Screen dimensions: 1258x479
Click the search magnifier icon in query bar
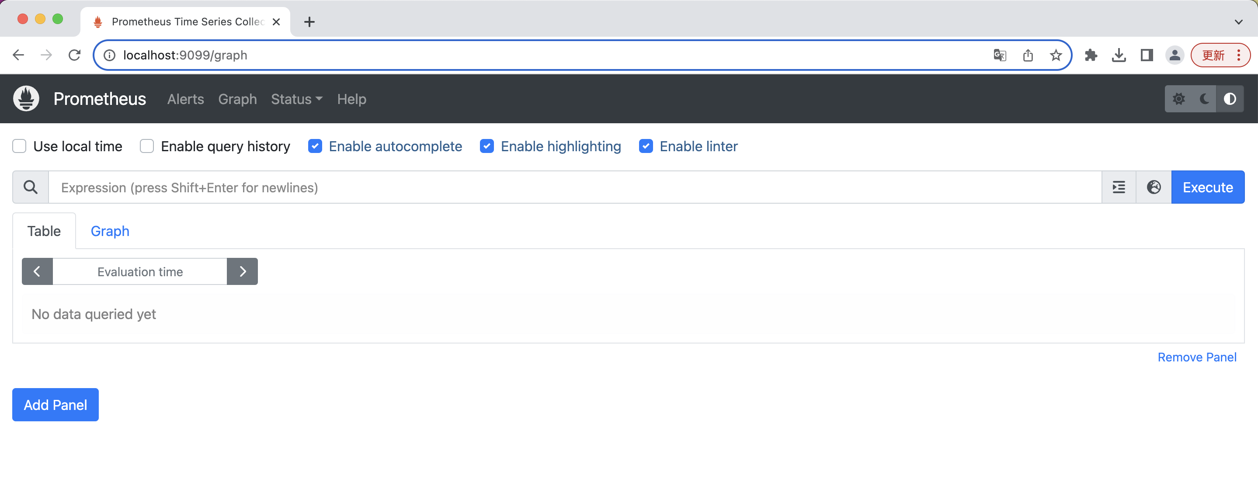click(31, 187)
